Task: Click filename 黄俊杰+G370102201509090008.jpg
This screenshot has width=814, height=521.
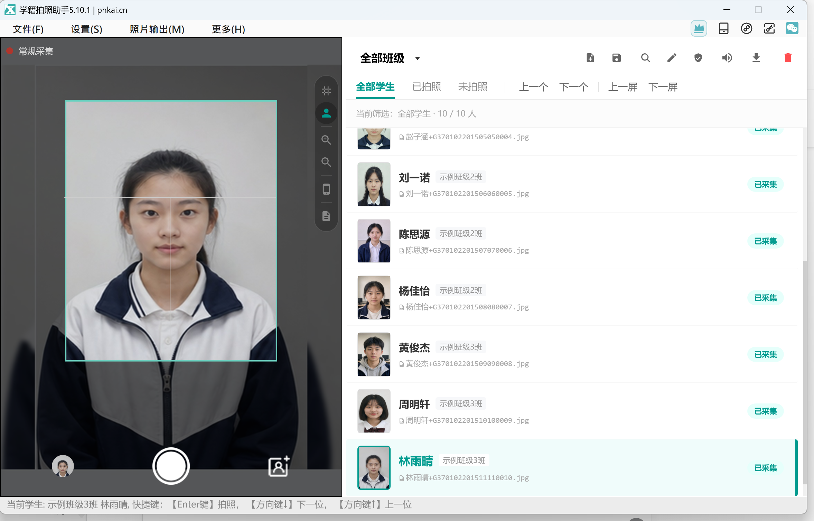Action: pyautogui.click(x=464, y=364)
